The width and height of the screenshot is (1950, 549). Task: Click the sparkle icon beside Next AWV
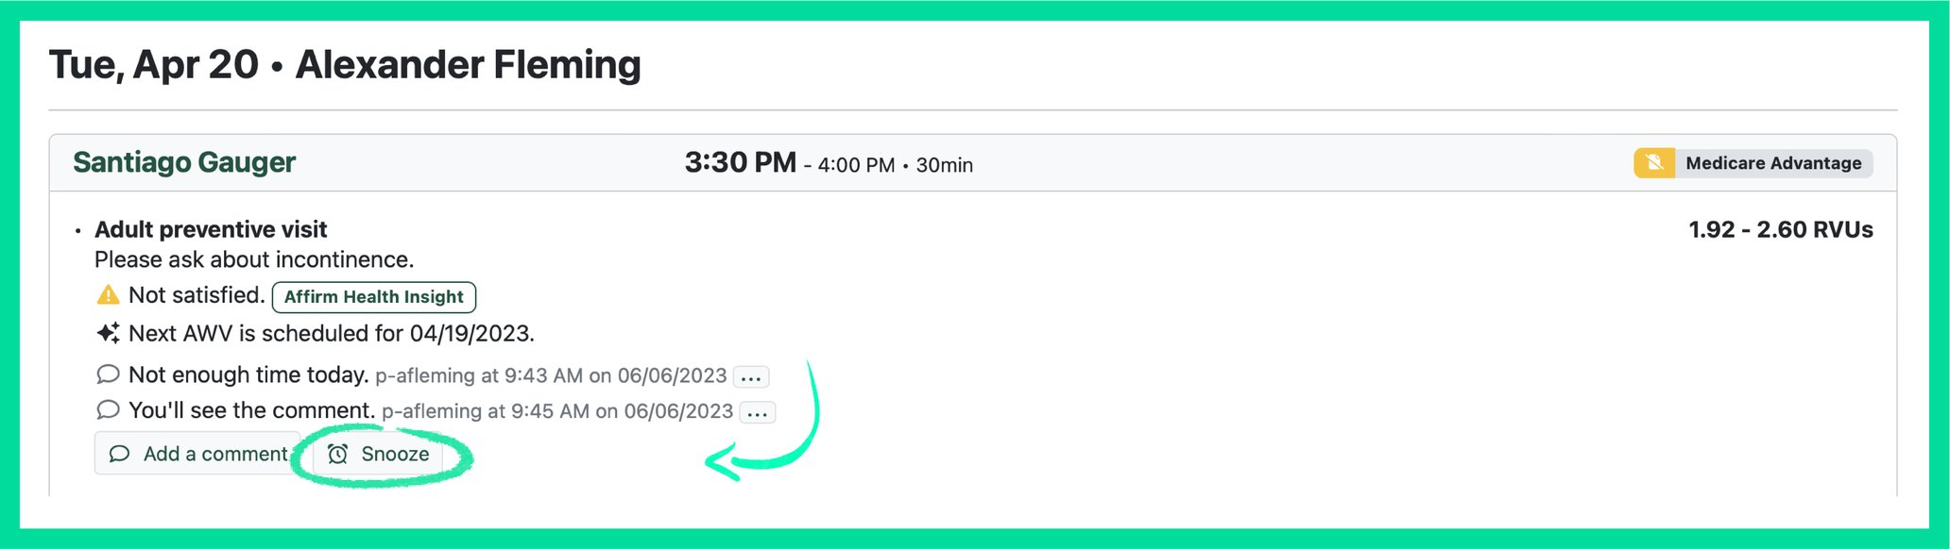coord(108,333)
